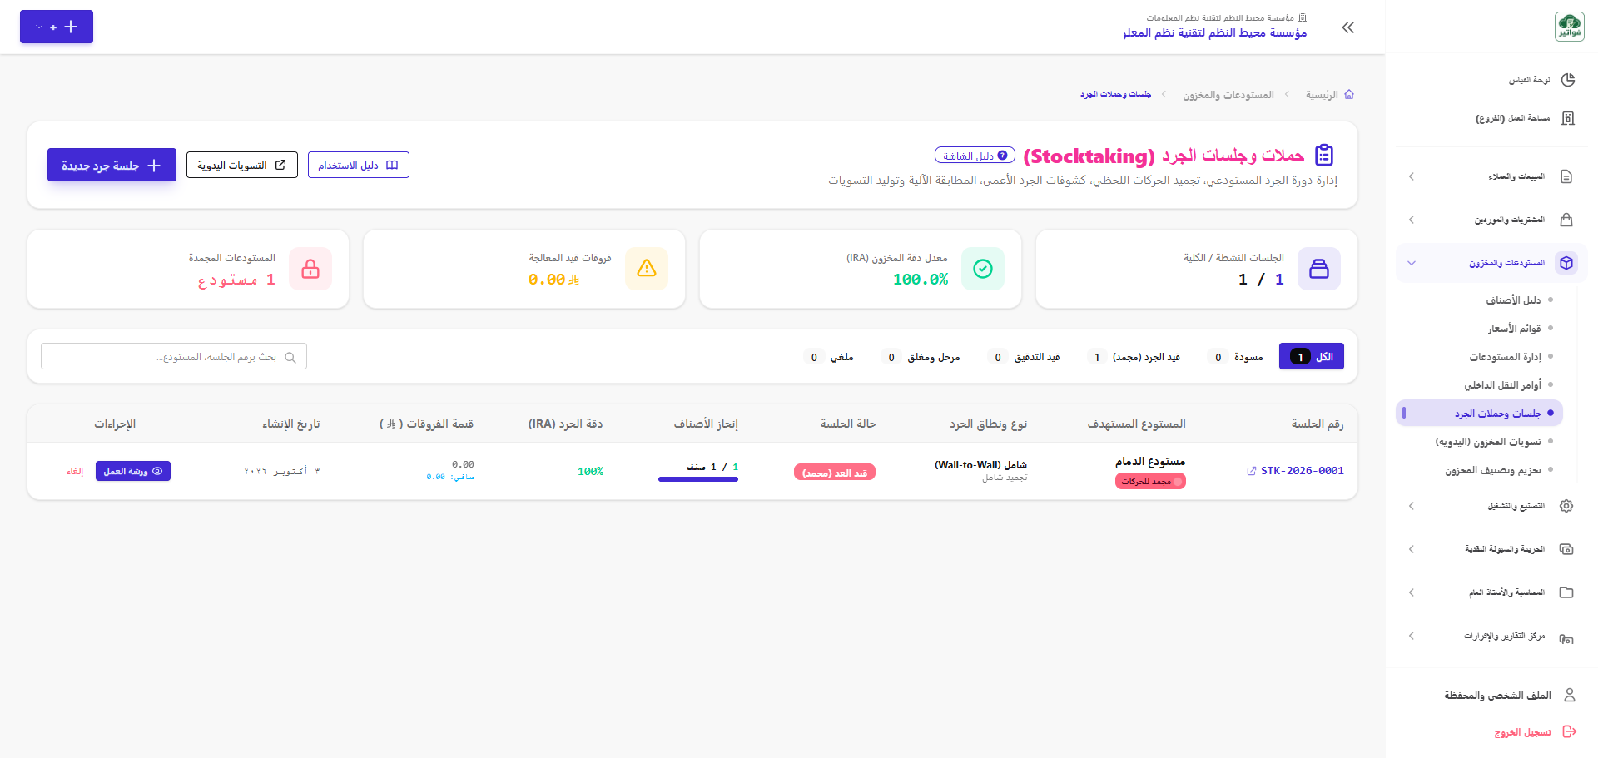Click the yellow warning icon on the فروقات card
The height and width of the screenshot is (758, 1598).
tap(647, 269)
